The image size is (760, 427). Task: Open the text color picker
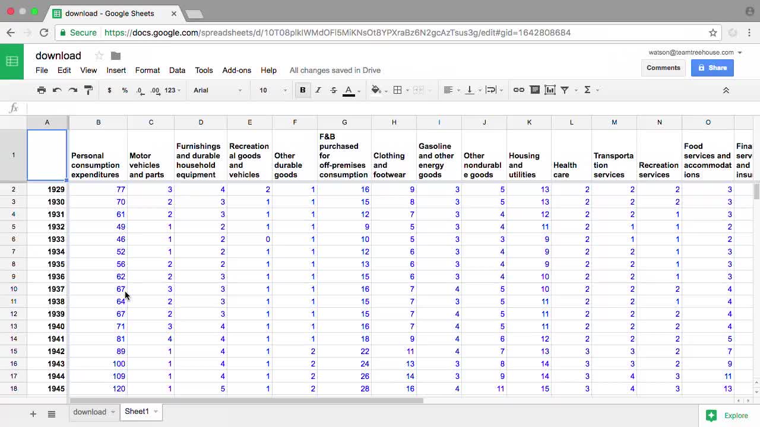(348, 90)
